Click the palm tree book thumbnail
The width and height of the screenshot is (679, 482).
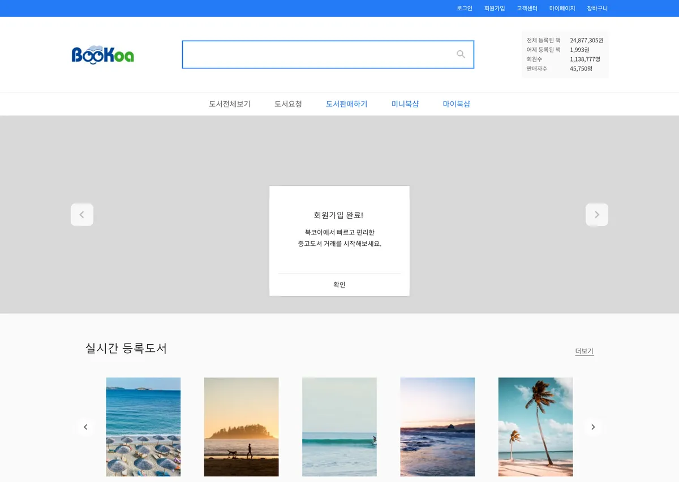point(535,427)
